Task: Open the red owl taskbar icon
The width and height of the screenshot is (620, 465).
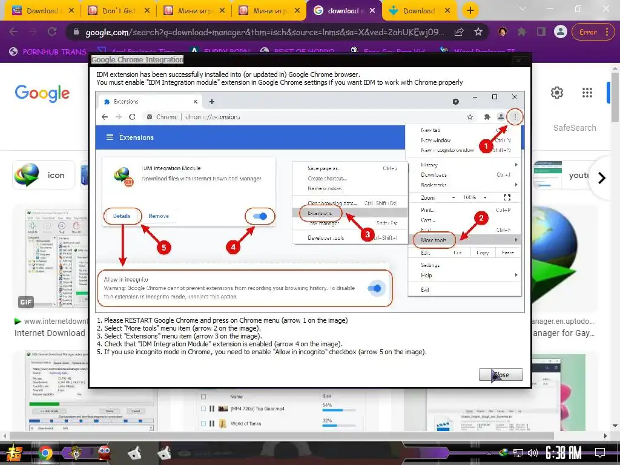Action: [x=104, y=453]
